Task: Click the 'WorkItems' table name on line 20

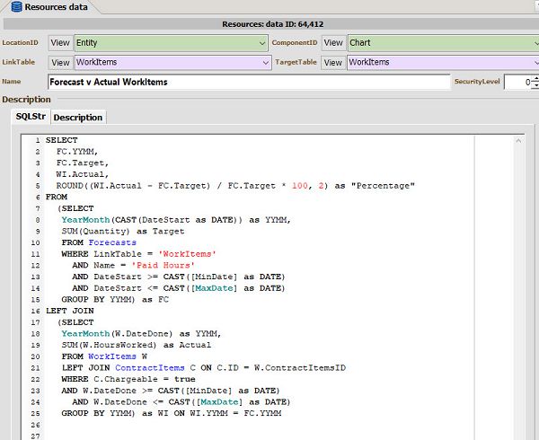Action: (x=112, y=356)
